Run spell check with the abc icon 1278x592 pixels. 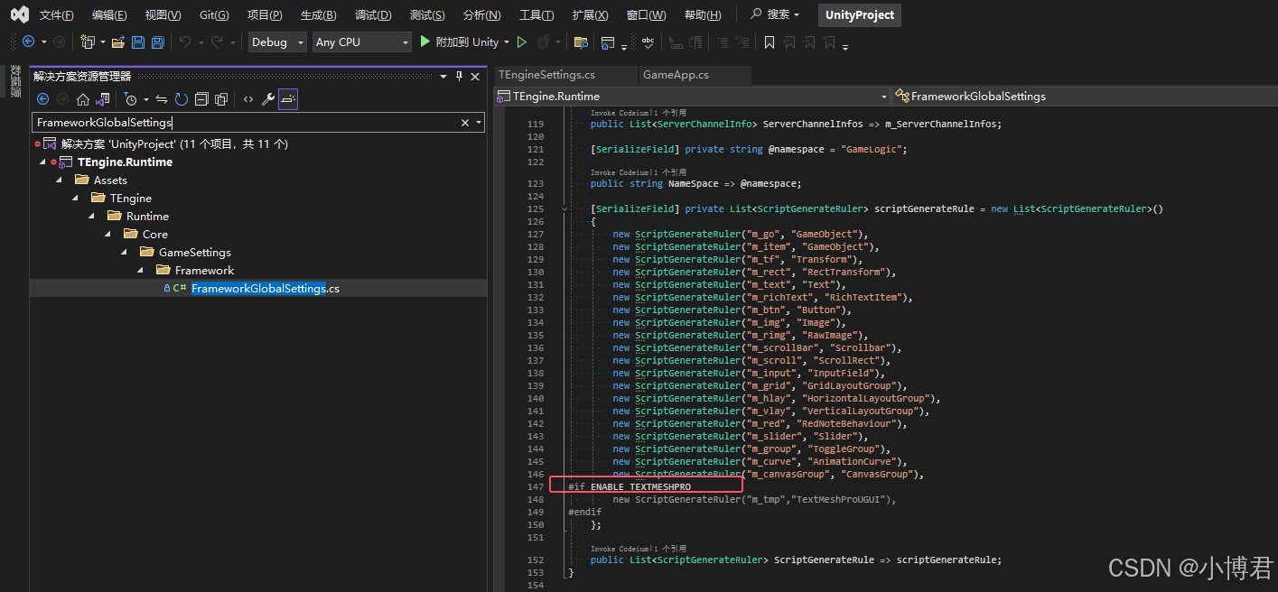click(x=648, y=42)
